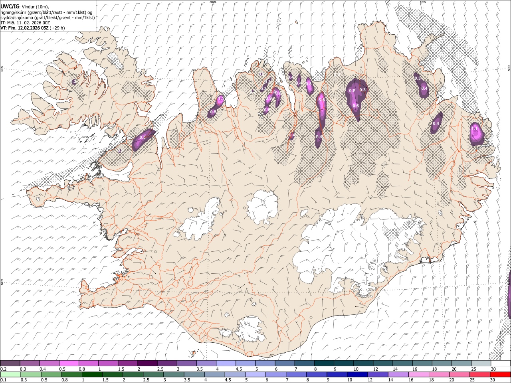
Task: Select the darkest purple 2–2.5 snow legend swatch
Action: (x=147, y=363)
